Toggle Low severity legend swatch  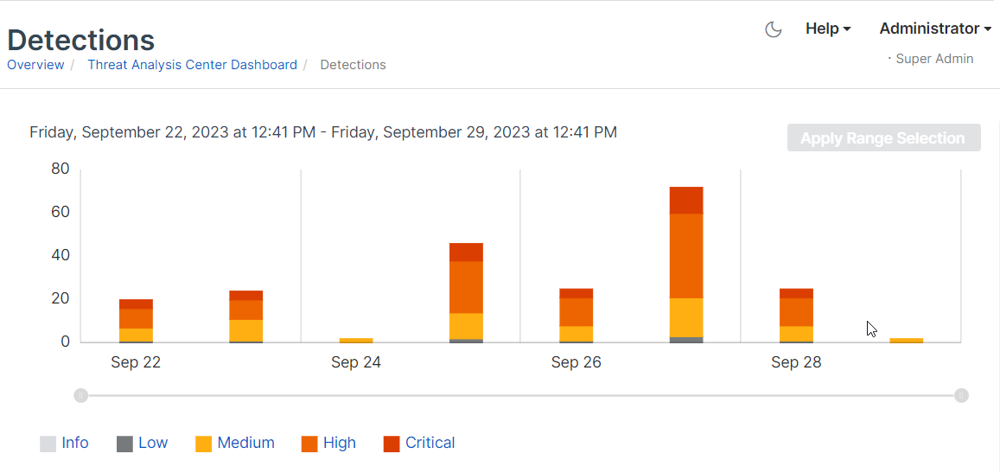125,444
